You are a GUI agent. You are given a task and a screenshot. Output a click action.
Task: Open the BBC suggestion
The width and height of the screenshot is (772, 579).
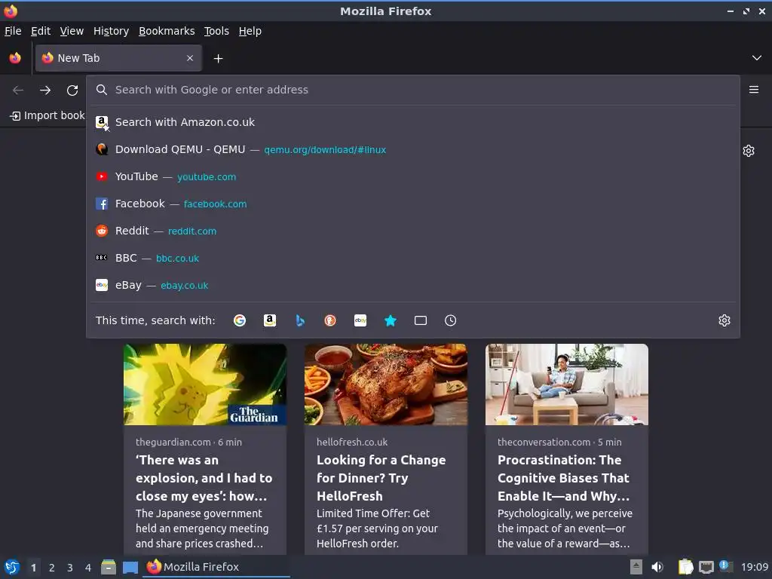pos(412,258)
